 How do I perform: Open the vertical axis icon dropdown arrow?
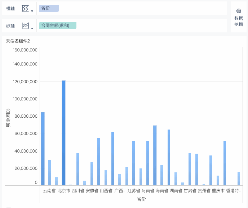(x=32, y=28)
